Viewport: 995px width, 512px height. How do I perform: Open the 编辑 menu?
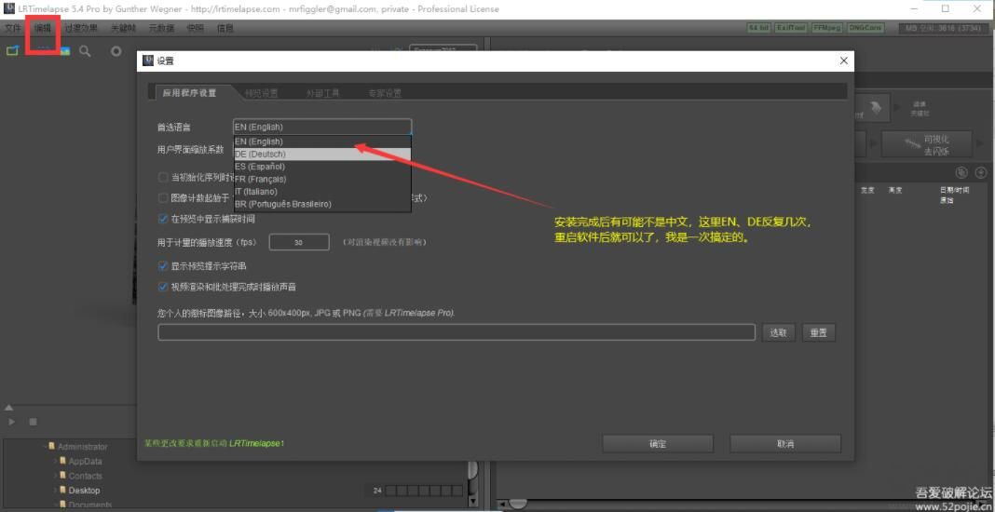click(43, 29)
